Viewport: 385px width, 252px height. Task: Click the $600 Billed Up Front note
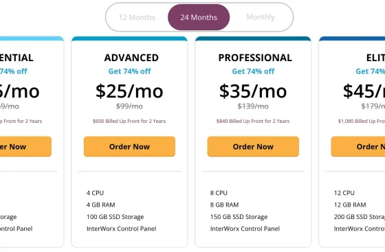129,121
